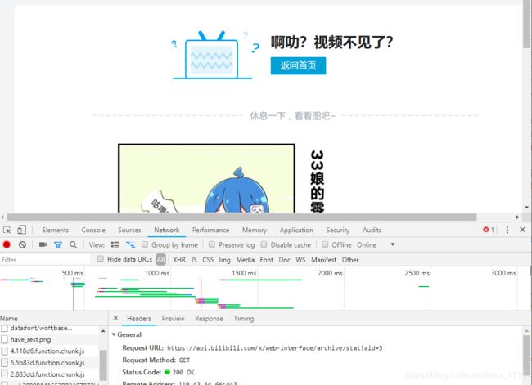Image resolution: width=532 pixels, height=385 pixels.
Task: Open the Security tab
Action: [337, 231]
